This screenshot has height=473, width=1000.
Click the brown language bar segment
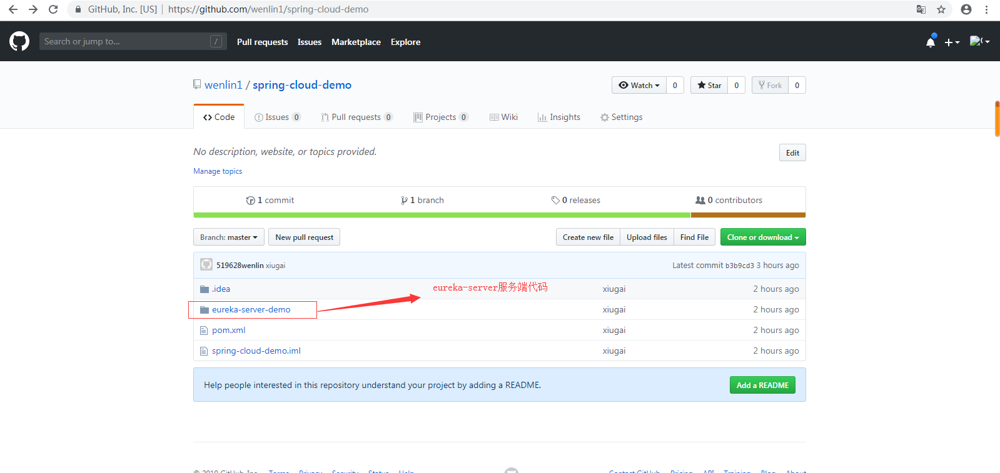[x=748, y=215]
